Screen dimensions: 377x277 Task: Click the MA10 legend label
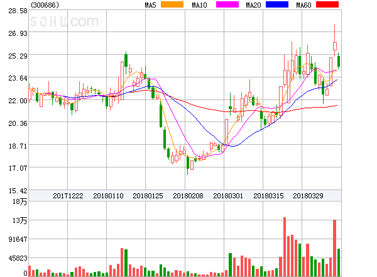tap(199, 5)
